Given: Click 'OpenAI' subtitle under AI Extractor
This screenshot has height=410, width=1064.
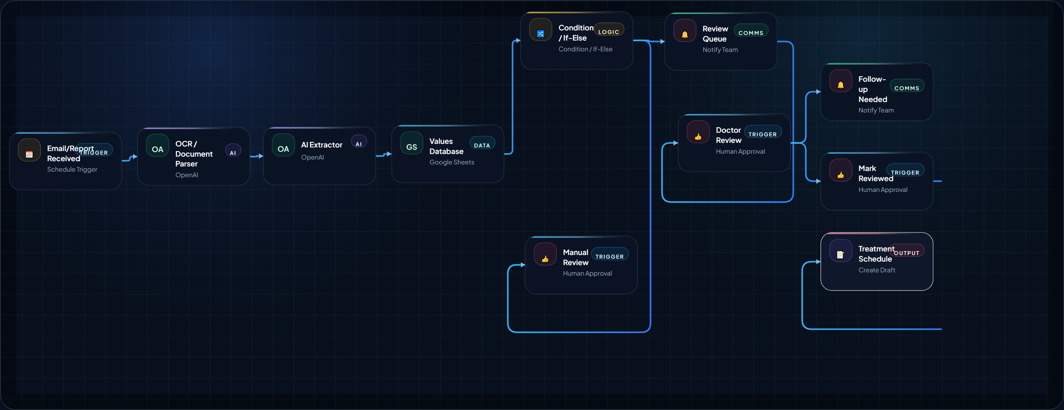Looking at the screenshot, I should click(x=313, y=157).
